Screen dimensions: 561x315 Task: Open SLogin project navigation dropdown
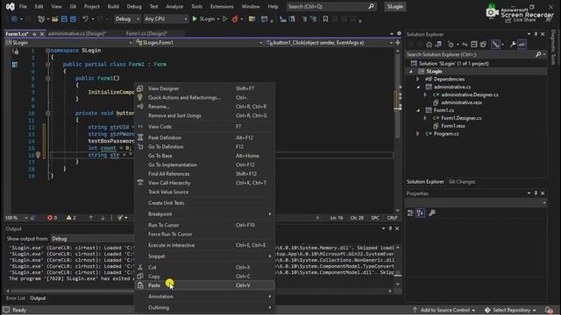click(x=68, y=43)
